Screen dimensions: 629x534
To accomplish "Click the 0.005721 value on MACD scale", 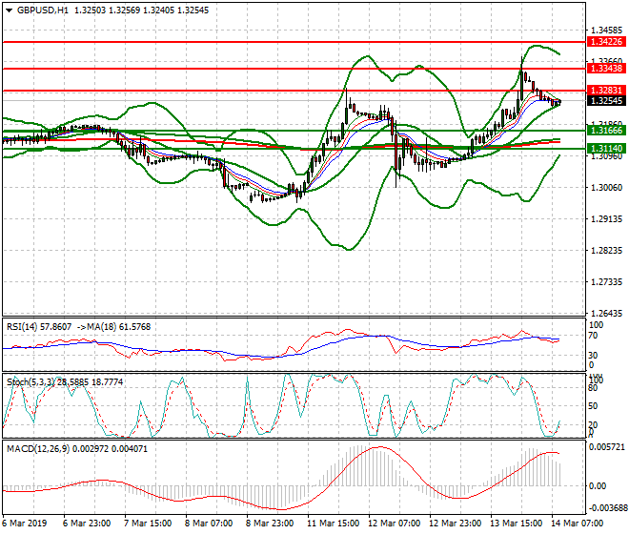I will point(608,447).
